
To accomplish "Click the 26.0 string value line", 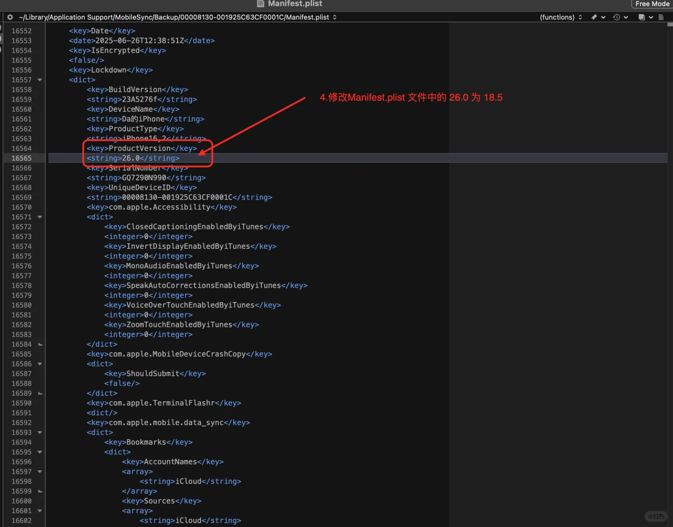I will tap(133, 158).
